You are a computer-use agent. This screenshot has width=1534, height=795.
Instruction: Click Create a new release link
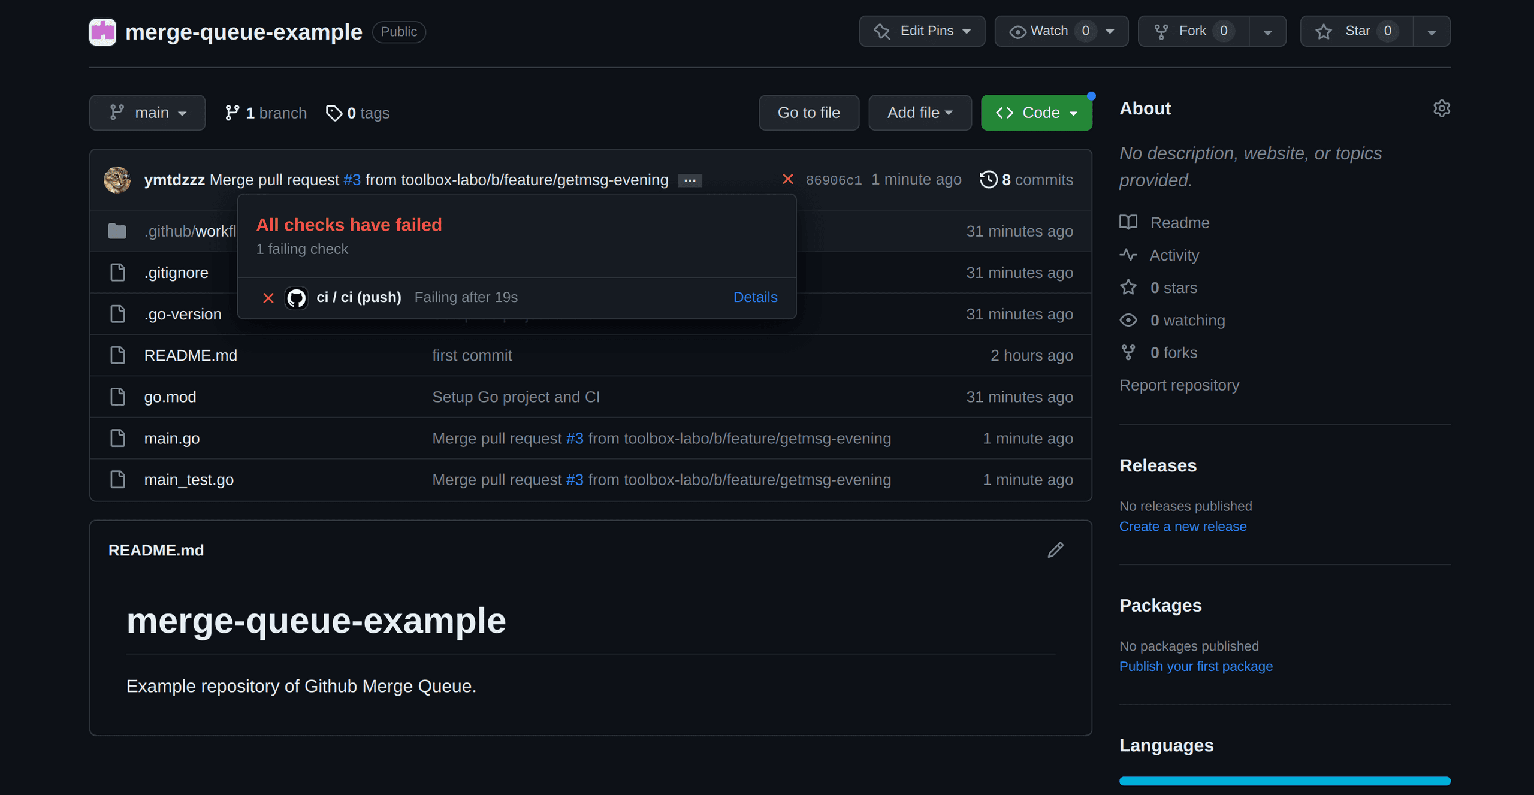(1182, 526)
